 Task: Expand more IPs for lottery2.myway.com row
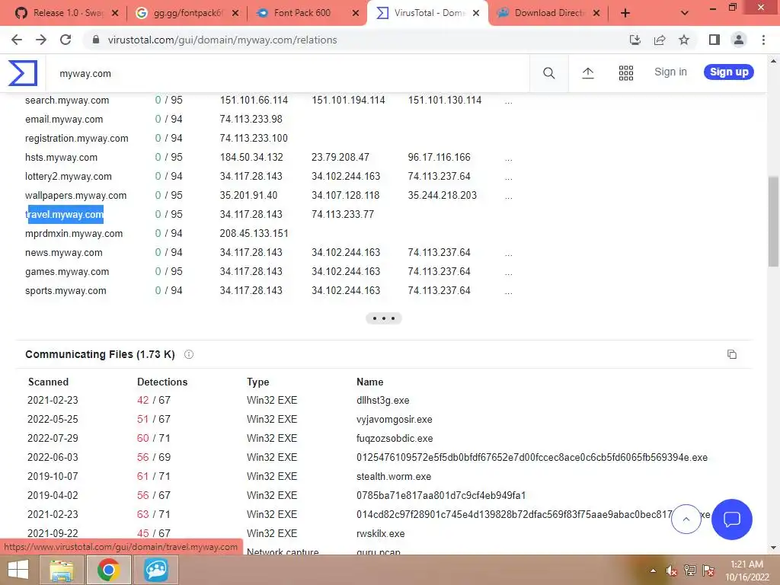508,177
